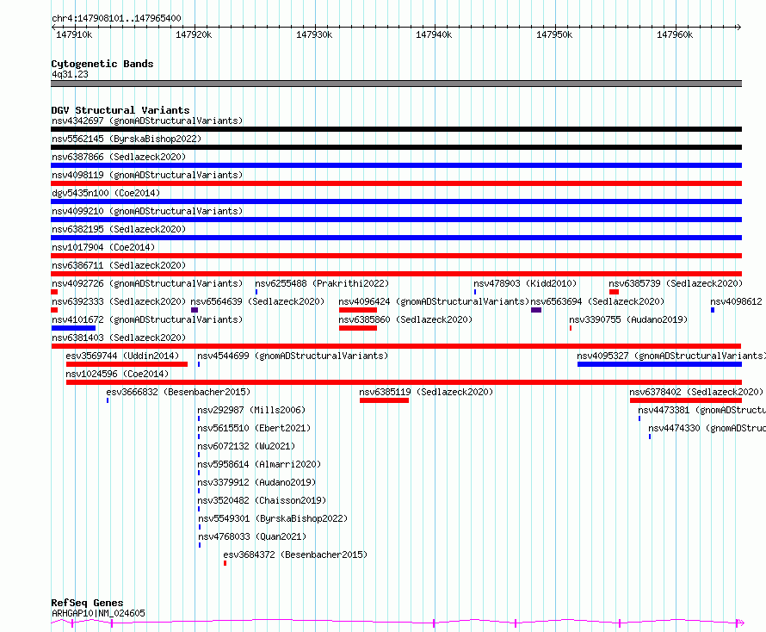Click the 4q31.23 cytogenetic band label
Screen dimensions: 766x632
70,74
